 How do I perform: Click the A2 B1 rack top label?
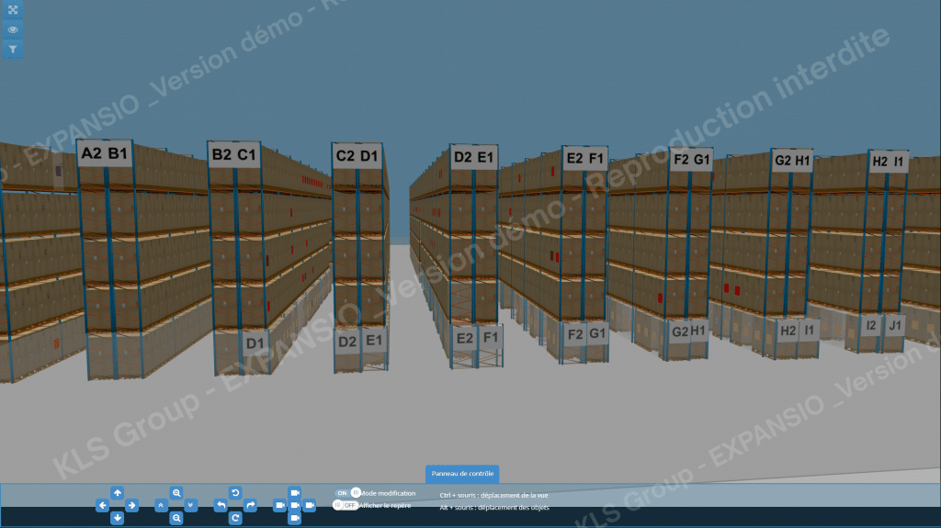click(105, 153)
